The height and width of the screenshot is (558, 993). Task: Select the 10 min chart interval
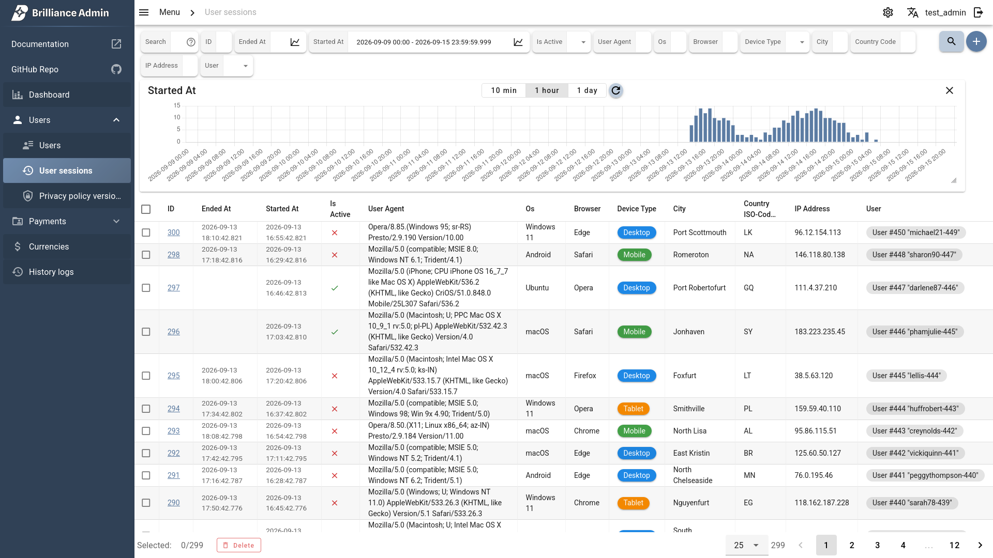(x=504, y=90)
